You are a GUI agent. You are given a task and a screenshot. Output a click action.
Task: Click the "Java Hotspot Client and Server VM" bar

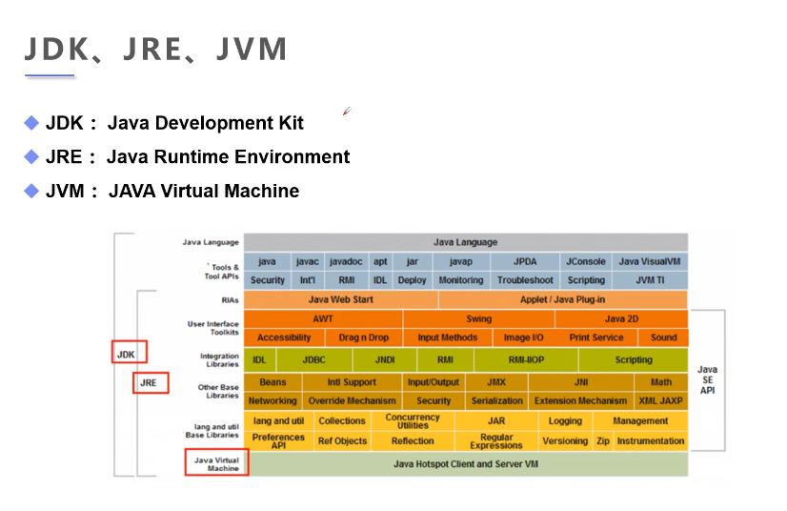click(x=466, y=464)
